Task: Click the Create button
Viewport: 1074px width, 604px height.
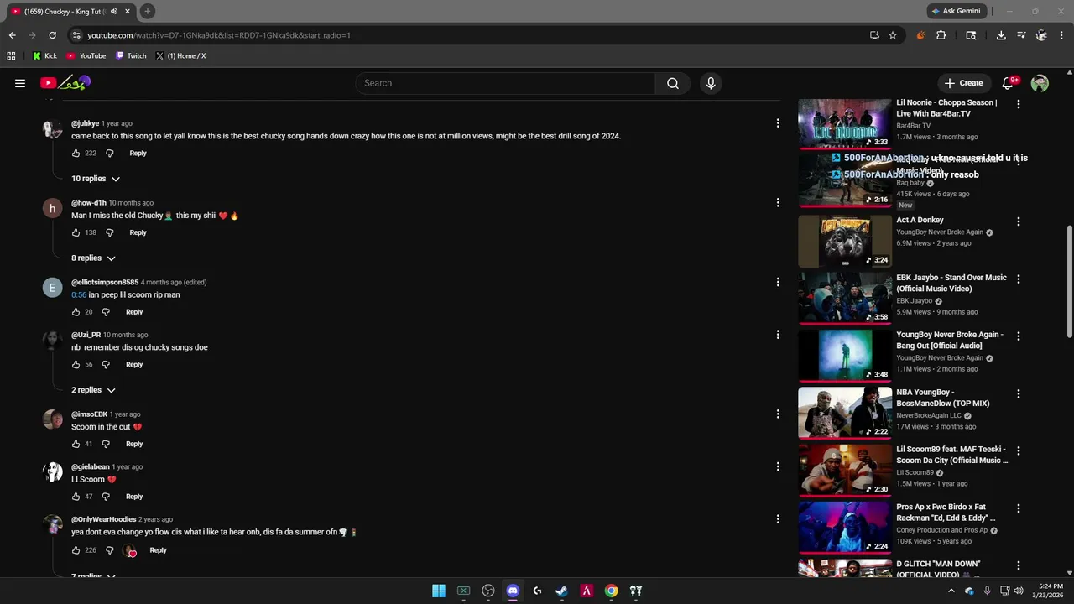Action: pyautogui.click(x=963, y=83)
